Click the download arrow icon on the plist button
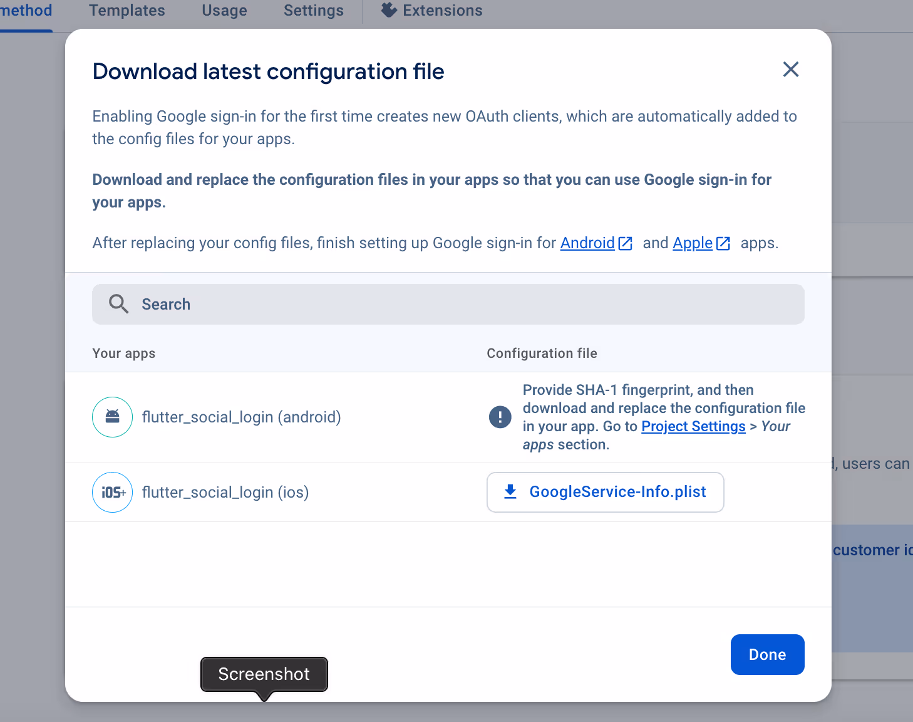This screenshot has width=913, height=722. tap(510, 491)
